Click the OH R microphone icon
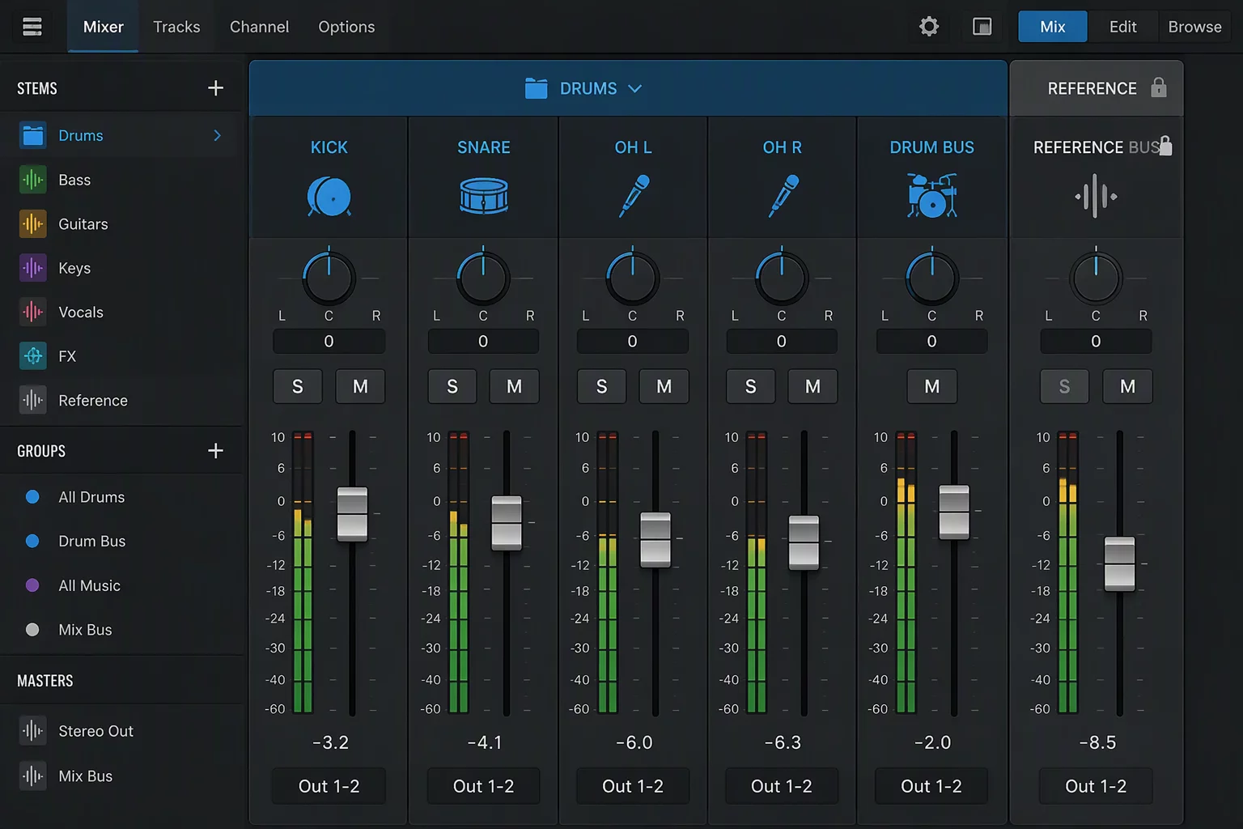The width and height of the screenshot is (1243, 829). [783, 196]
